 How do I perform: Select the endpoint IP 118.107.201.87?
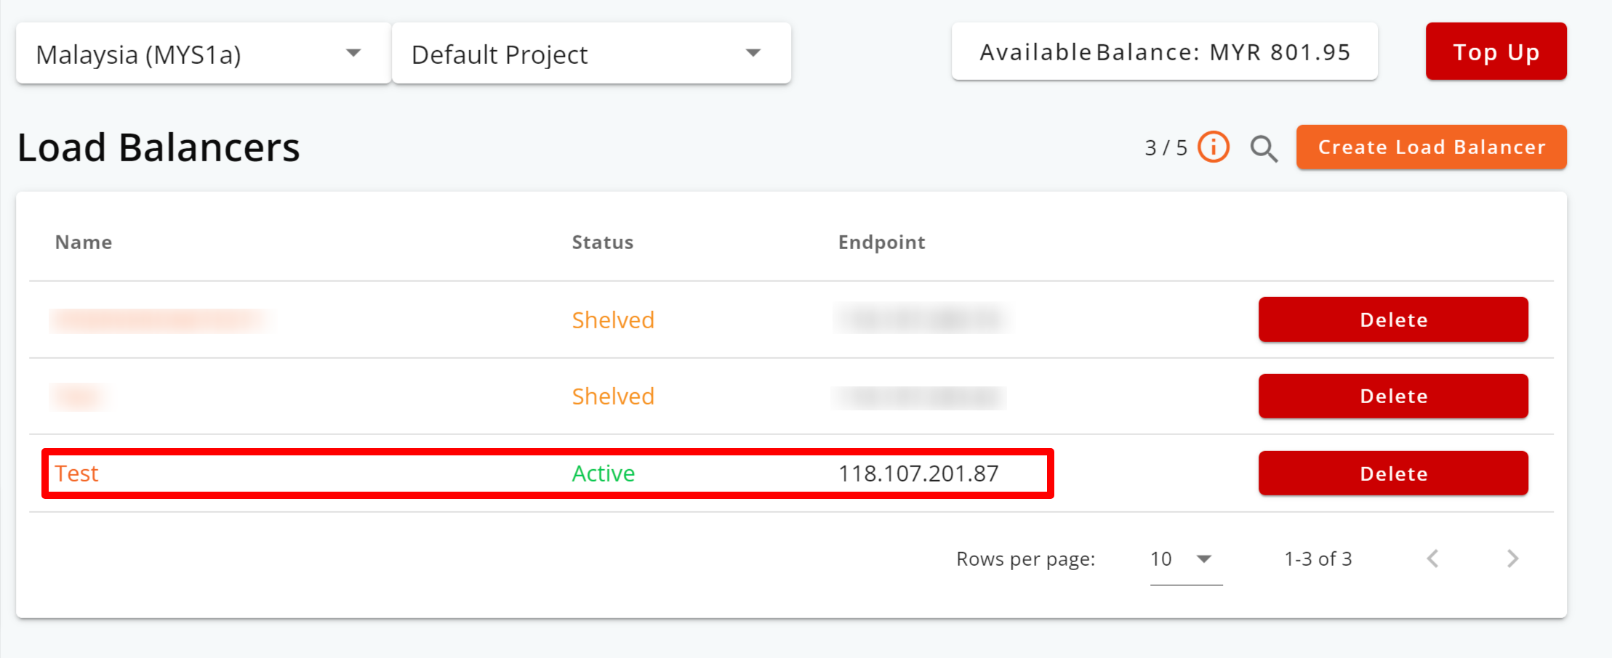tap(918, 474)
